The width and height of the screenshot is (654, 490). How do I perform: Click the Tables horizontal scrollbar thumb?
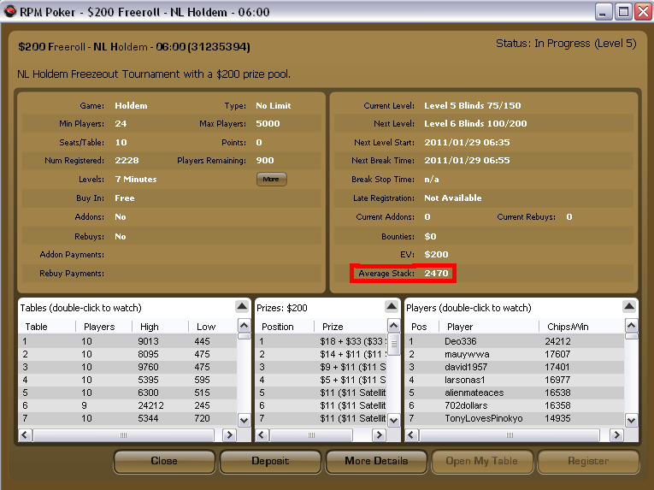(x=123, y=435)
